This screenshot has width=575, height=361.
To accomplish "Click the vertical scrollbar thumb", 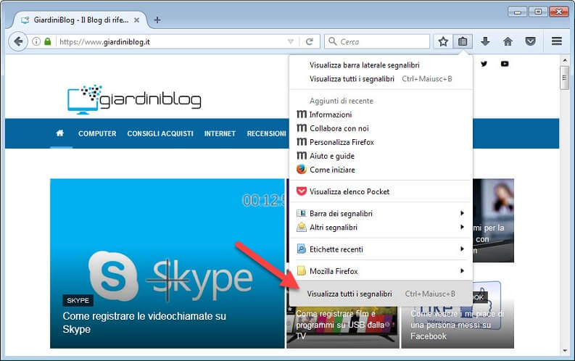I will (x=564, y=78).
